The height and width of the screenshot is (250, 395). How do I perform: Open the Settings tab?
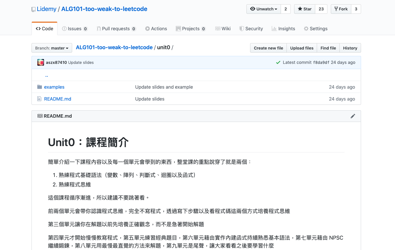pos(315,28)
